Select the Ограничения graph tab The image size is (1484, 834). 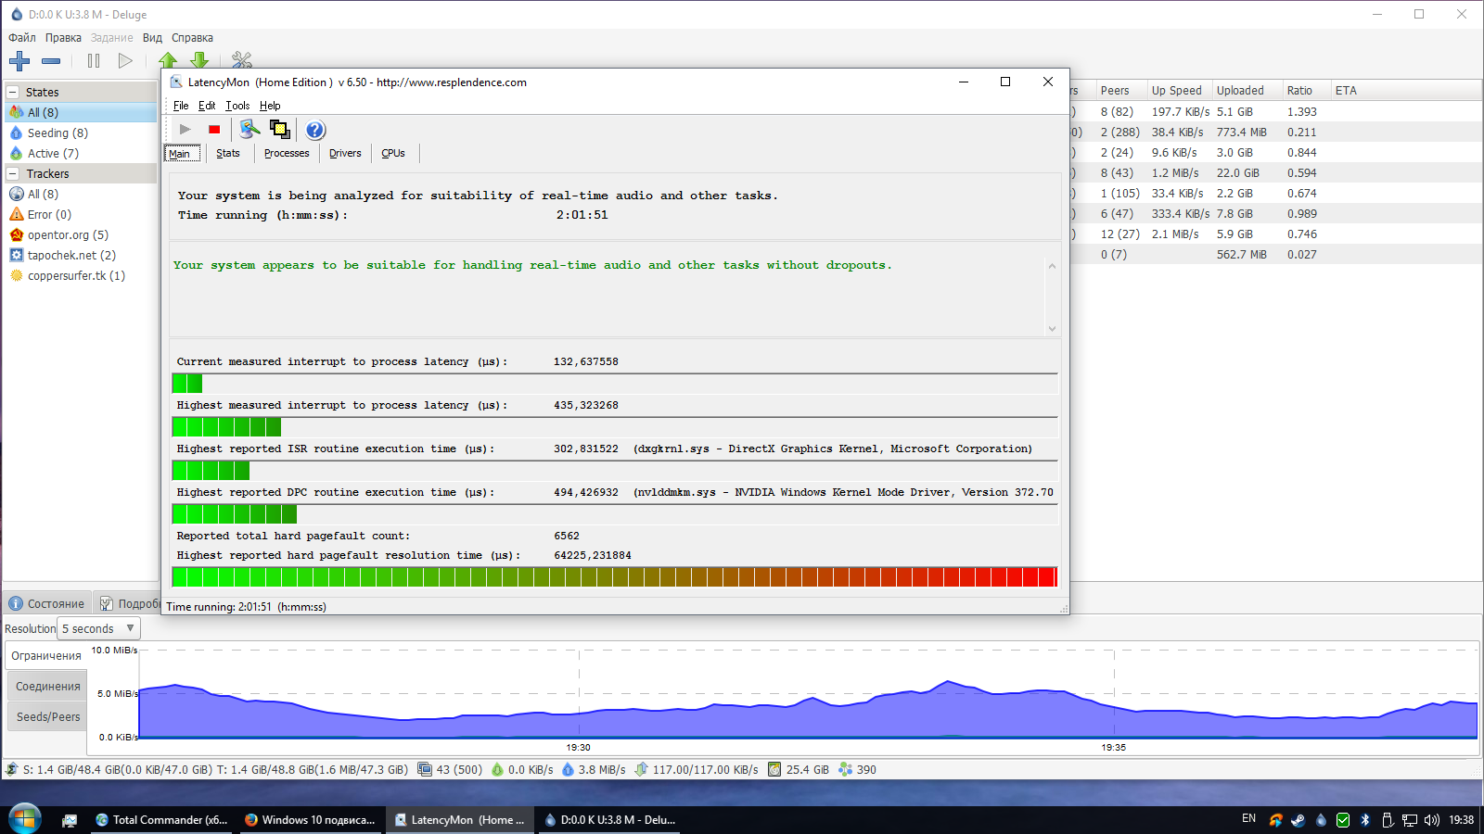[46, 656]
